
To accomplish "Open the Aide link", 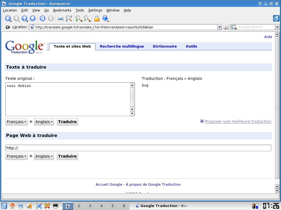I will (268, 37).
